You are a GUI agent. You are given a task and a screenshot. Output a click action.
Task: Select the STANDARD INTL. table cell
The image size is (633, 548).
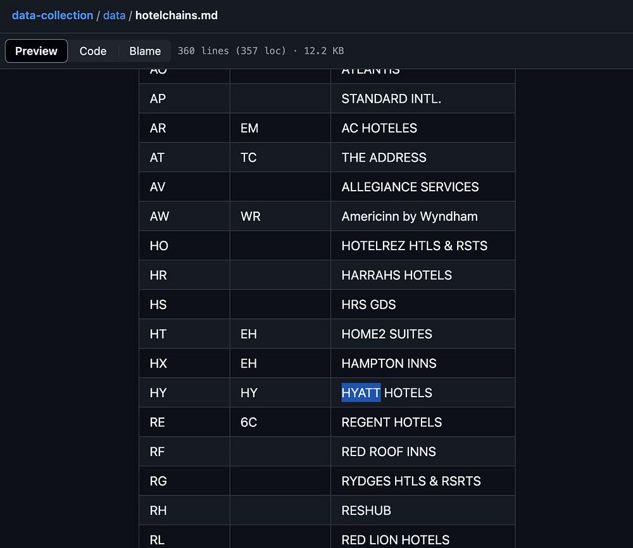coord(423,99)
